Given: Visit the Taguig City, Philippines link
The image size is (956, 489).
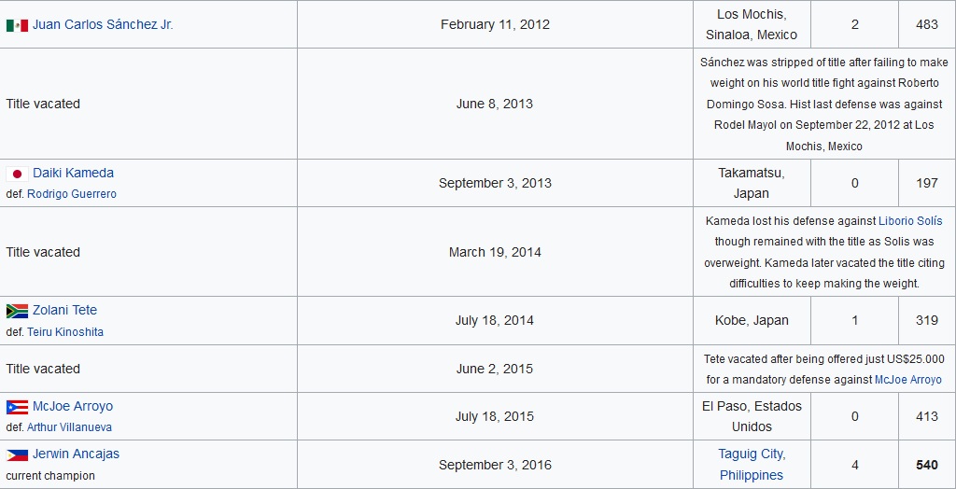Looking at the screenshot, I should 752,465.
